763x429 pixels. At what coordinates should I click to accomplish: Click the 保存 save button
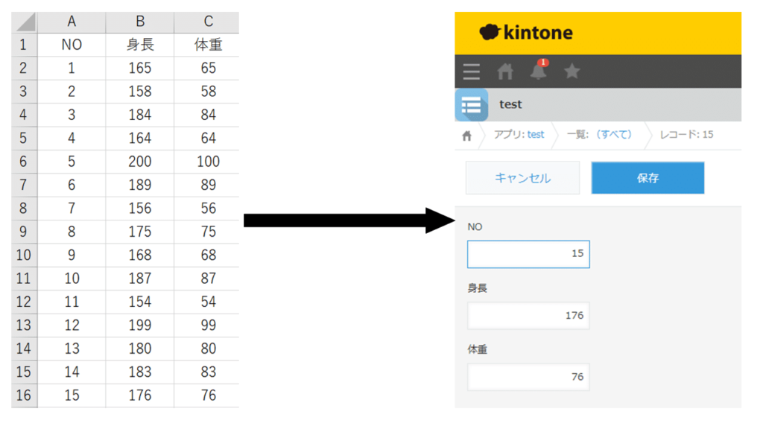[x=647, y=177]
